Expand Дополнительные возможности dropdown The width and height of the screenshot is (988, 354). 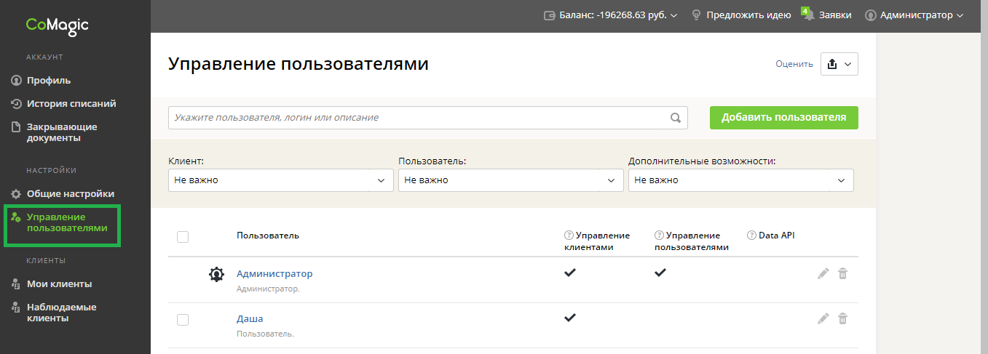click(740, 180)
